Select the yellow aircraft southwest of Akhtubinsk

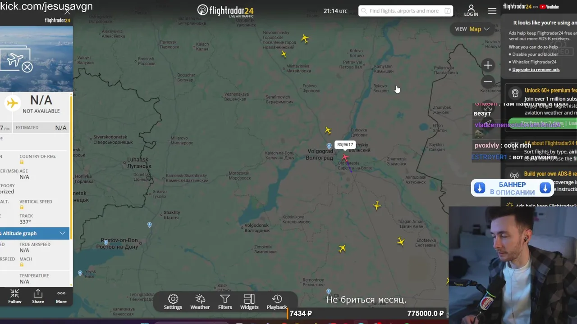(377, 206)
